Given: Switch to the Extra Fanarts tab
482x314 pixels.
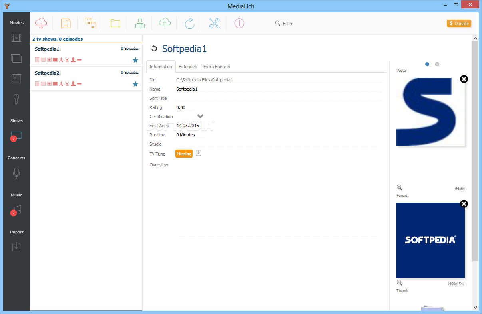Looking at the screenshot, I should point(217,67).
